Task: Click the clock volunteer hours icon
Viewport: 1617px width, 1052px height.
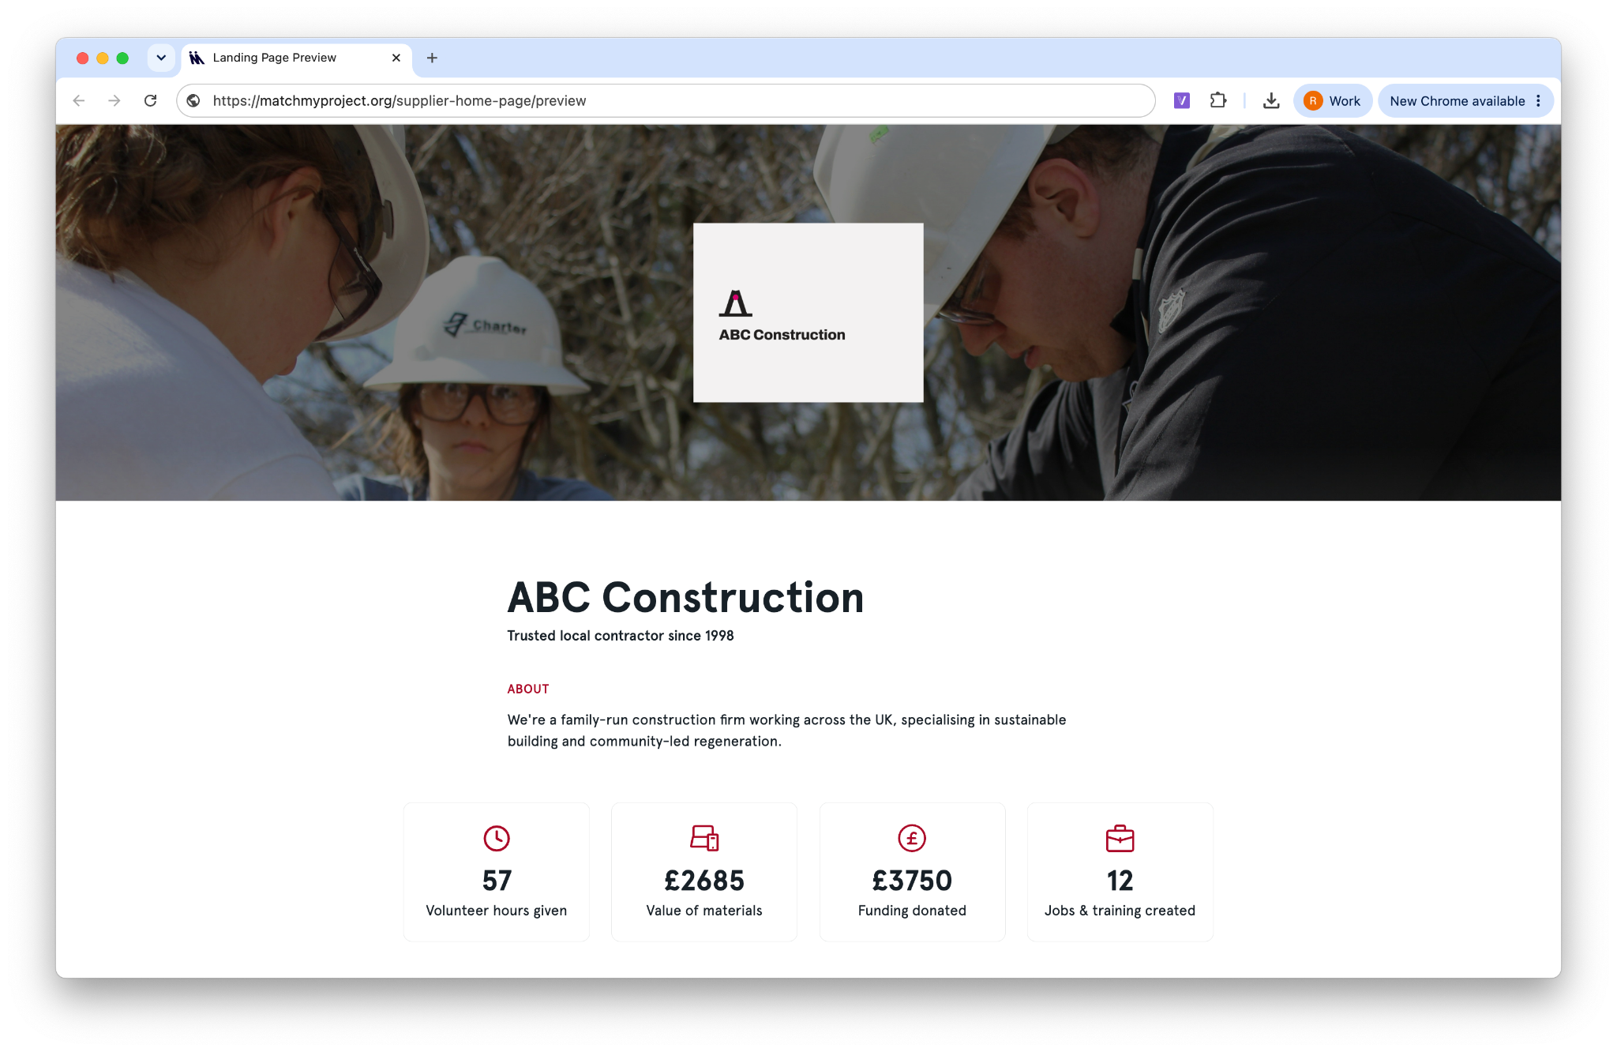Action: 497,838
